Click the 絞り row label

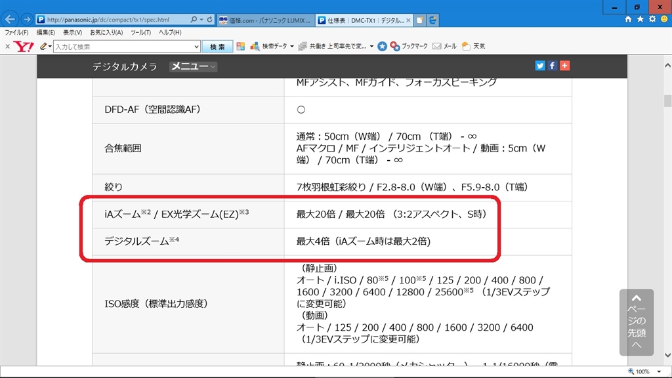(x=114, y=187)
